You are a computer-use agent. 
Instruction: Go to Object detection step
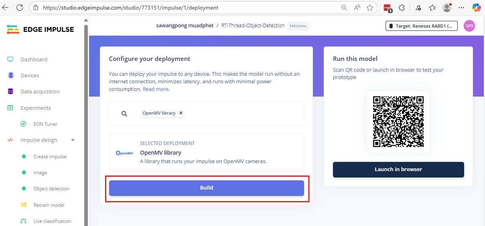tap(51, 189)
